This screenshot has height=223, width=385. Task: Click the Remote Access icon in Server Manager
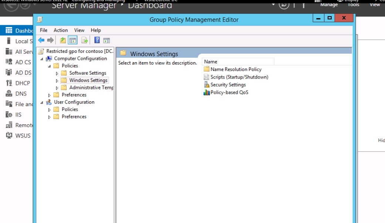tap(9, 125)
